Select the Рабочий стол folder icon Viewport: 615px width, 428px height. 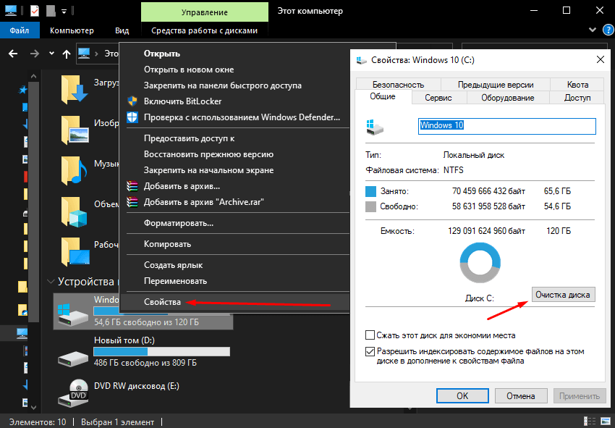(x=75, y=252)
